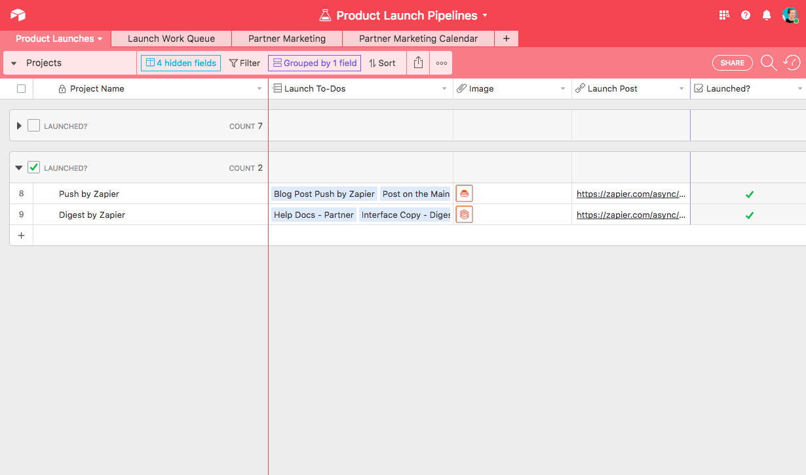Open the more options ellipsis menu
The image size is (806, 475).
[x=441, y=63]
